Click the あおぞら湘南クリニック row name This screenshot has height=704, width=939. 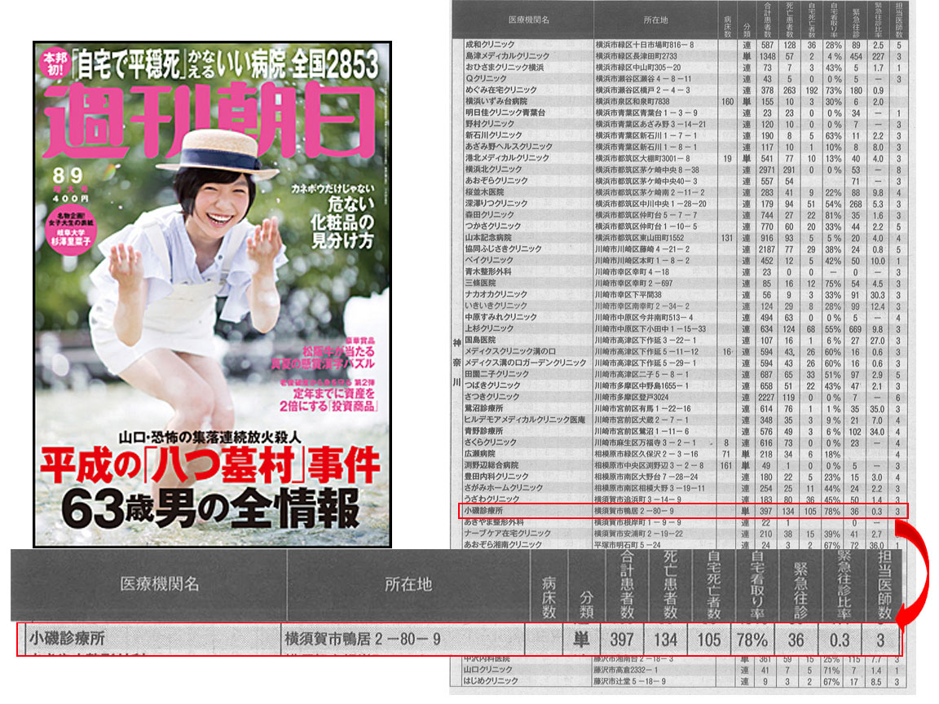click(x=503, y=545)
